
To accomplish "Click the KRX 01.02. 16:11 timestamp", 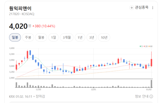I will (21, 97).
